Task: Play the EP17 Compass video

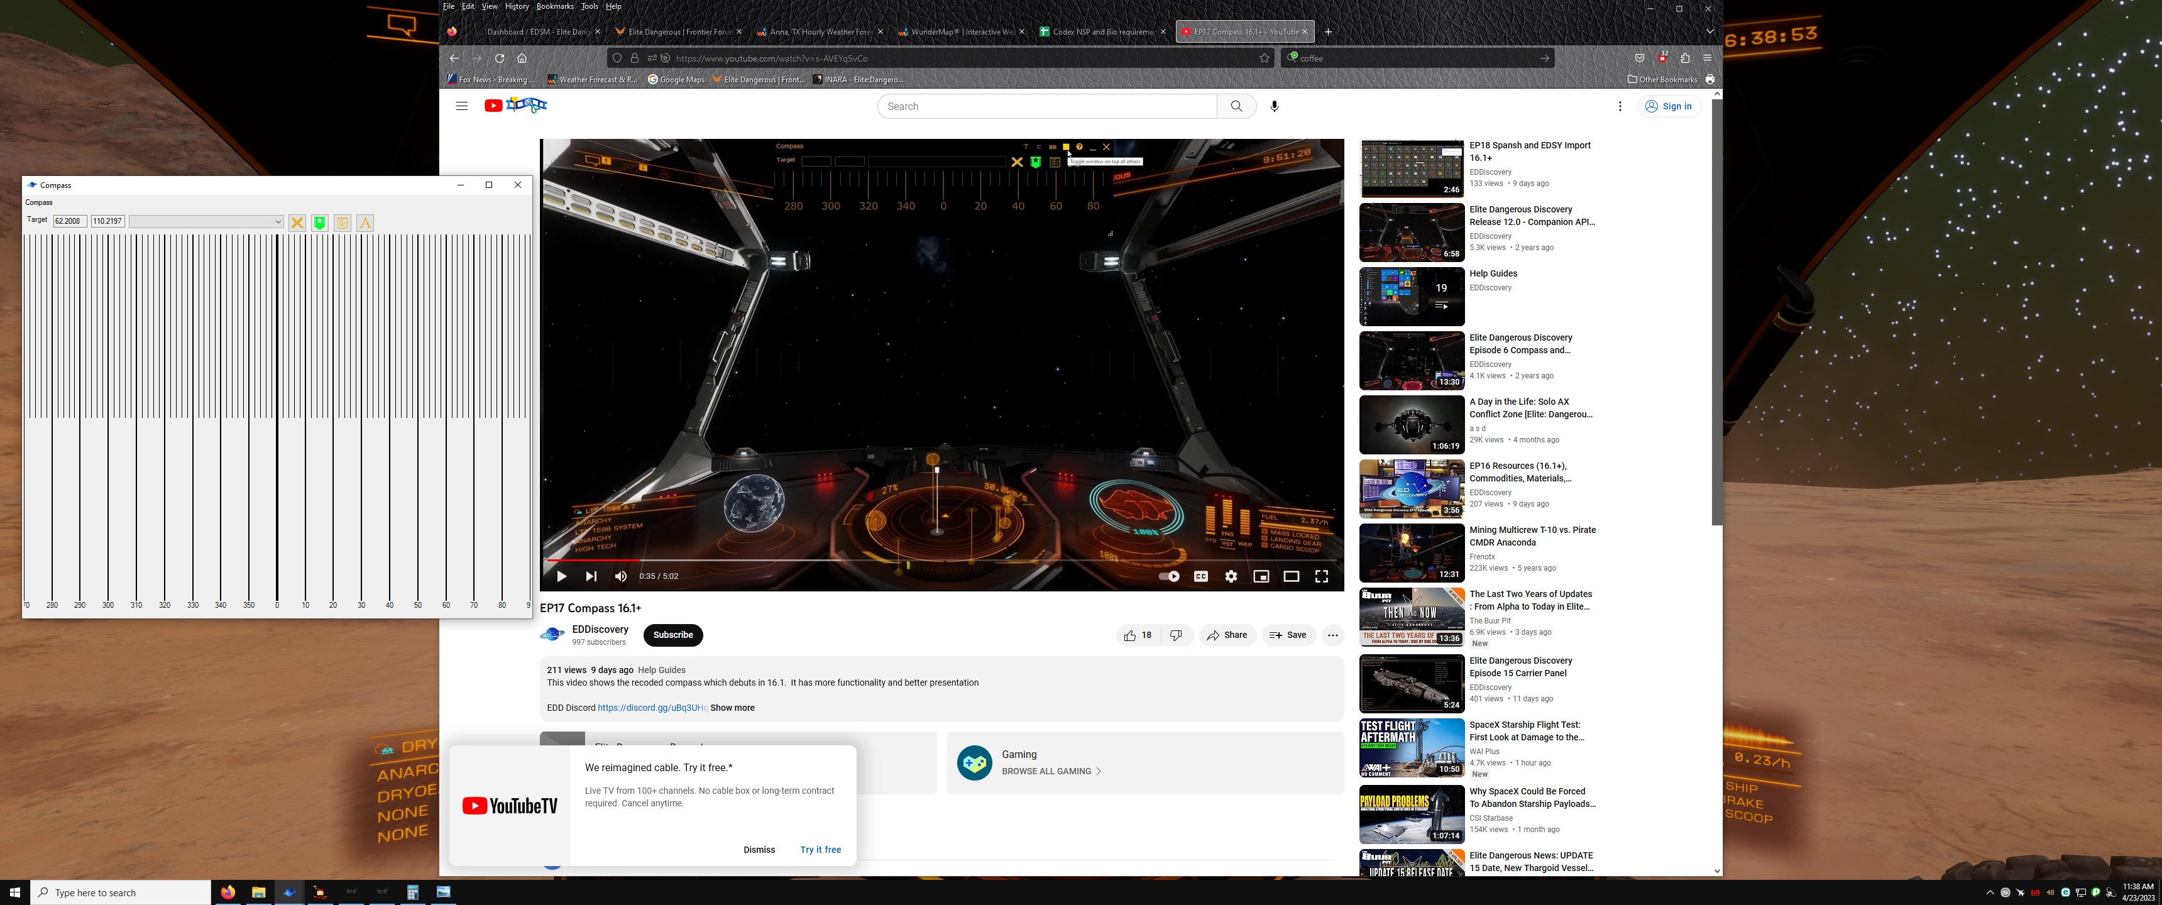Action: point(561,576)
